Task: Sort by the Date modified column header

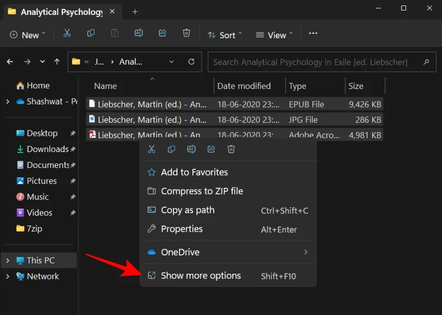Action: (x=244, y=86)
